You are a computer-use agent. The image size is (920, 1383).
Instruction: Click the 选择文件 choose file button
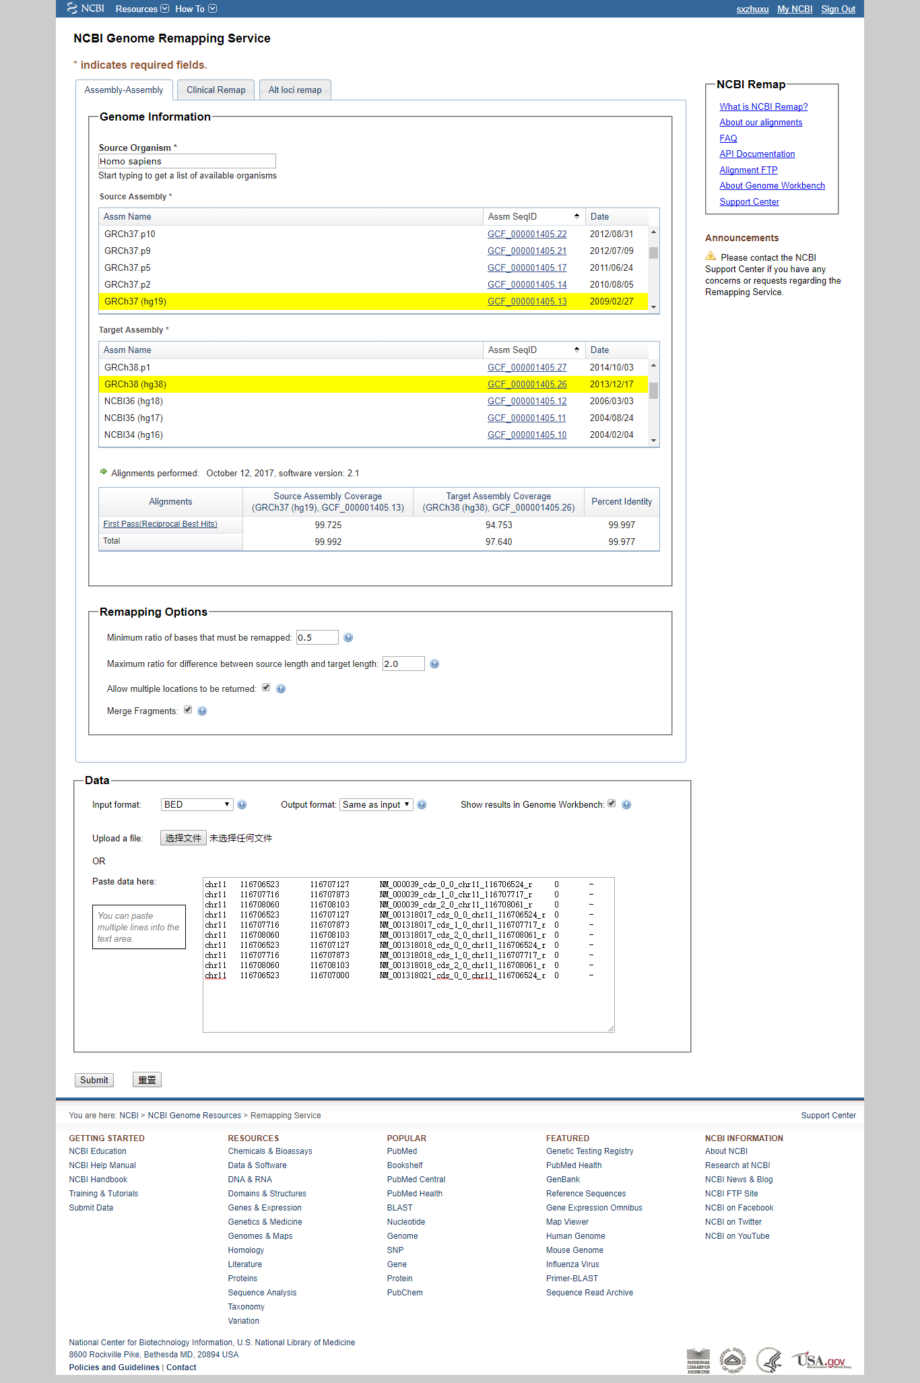[183, 838]
